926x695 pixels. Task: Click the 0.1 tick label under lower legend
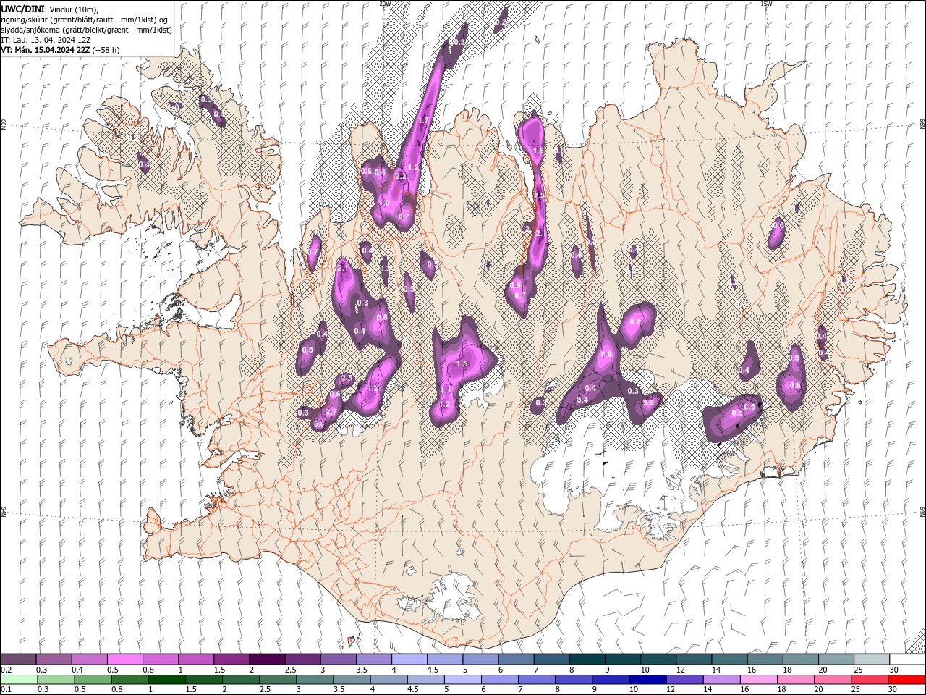[6, 690]
